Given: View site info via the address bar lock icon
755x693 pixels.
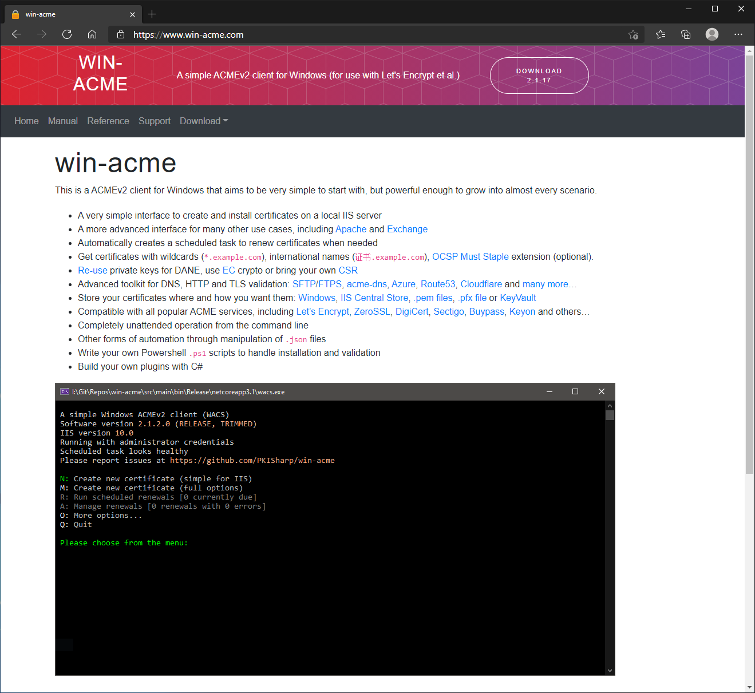Looking at the screenshot, I should tap(121, 34).
